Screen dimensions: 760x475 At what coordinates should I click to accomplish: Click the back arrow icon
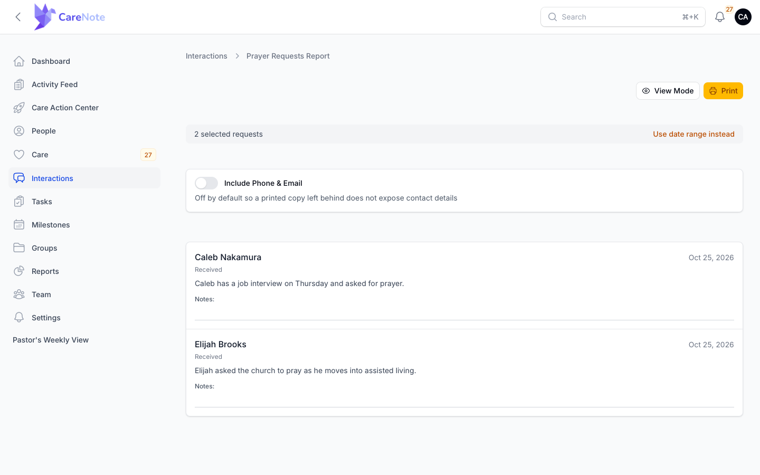click(18, 17)
